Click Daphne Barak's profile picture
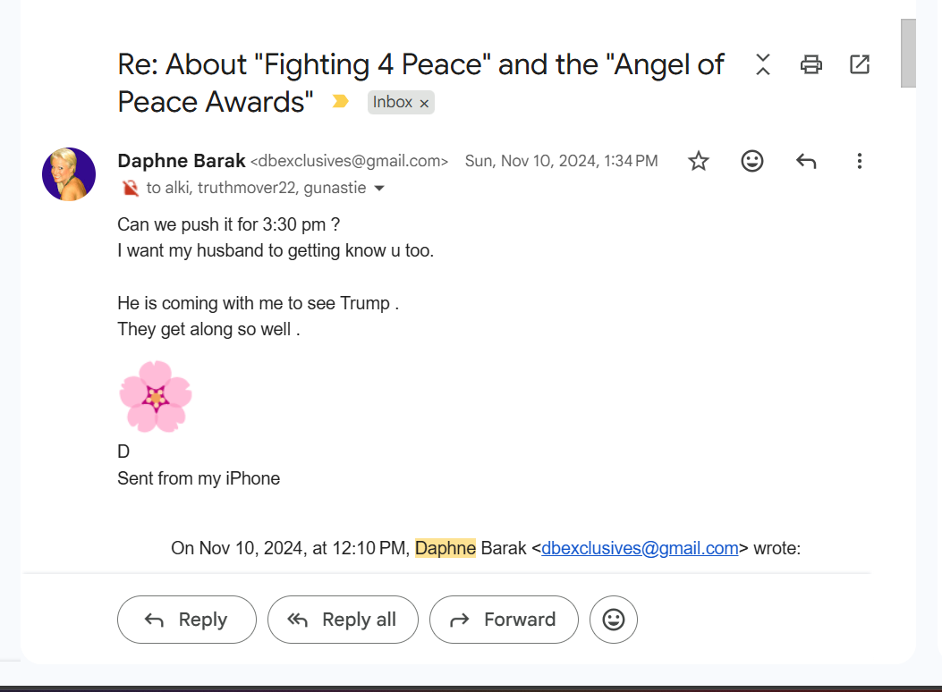942x692 pixels. point(69,174)
